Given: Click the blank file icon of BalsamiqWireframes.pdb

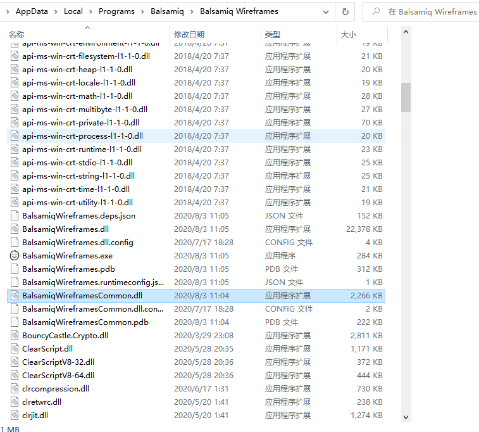Looking at the screenshot, I should coord(15,269).
